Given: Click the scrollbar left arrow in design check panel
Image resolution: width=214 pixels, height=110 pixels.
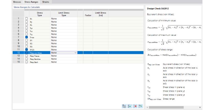Looking at the screenshot, I should click(147, 107).
